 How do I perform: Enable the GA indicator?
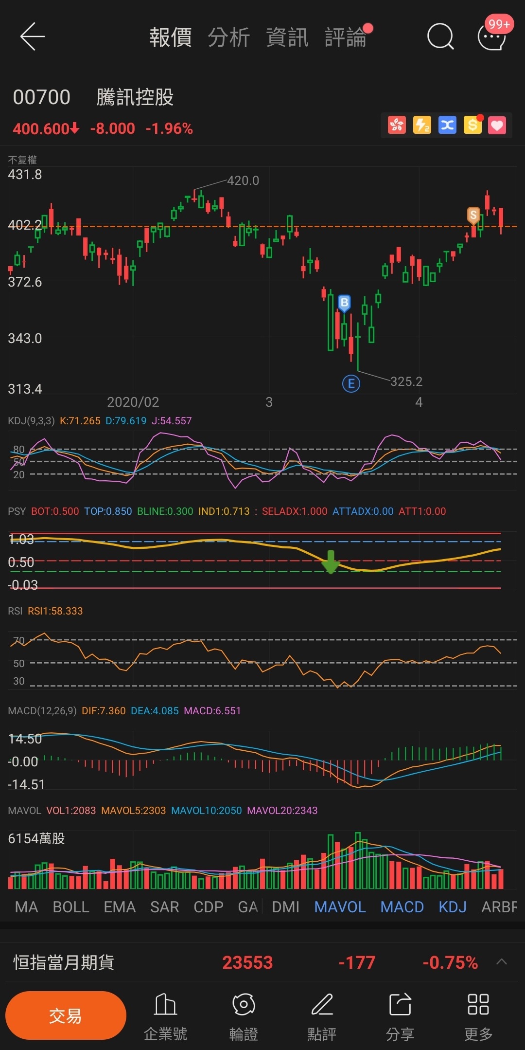(248, 907)
